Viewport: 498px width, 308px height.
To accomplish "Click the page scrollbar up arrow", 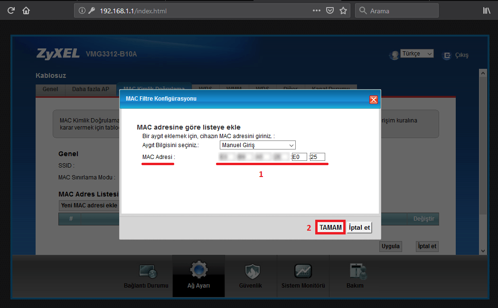I will click(483, 73).
